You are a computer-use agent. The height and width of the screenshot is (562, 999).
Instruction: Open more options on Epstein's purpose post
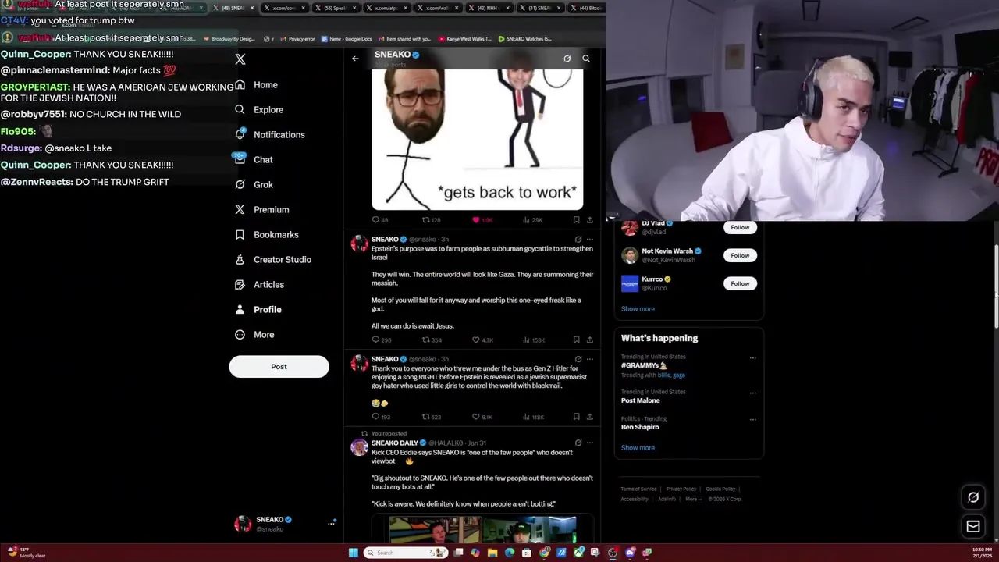(589, 240)
